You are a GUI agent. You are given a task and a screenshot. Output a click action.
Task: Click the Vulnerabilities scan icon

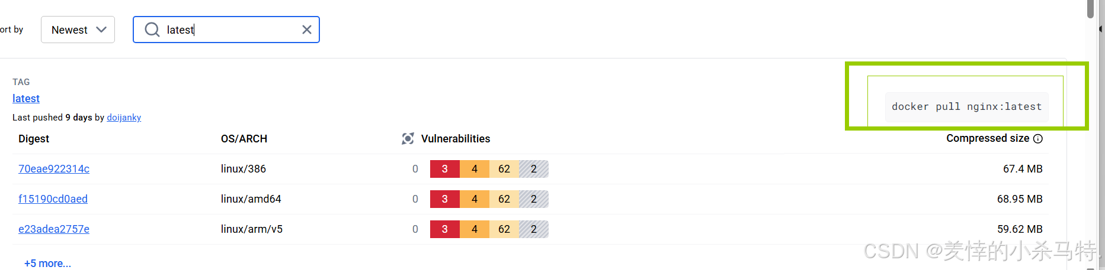point(408,139)
